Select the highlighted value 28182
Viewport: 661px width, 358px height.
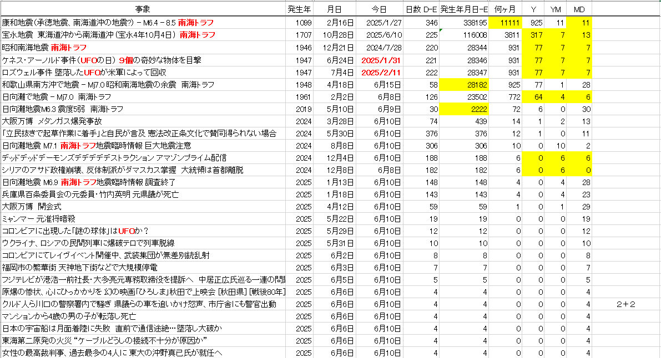(464, 85)
